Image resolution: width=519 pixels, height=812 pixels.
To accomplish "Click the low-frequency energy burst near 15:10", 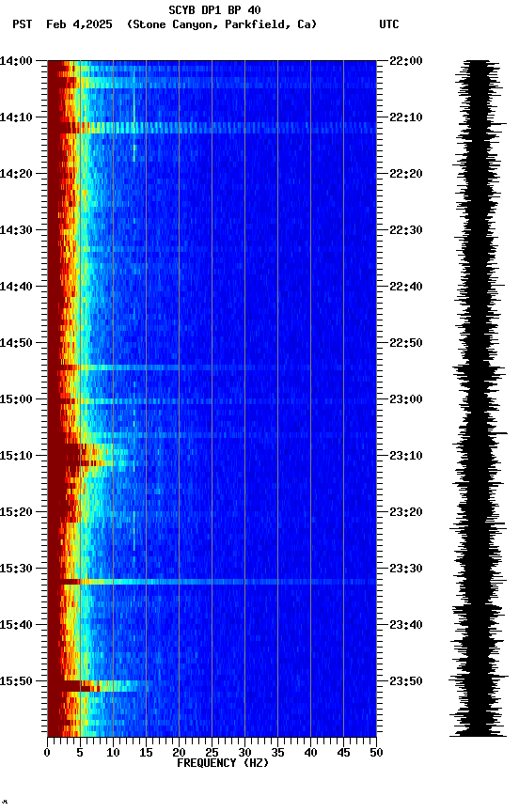I will pos(88,457).
